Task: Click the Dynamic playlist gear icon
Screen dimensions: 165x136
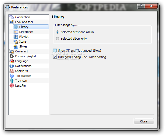Action: tap(12, 56)
